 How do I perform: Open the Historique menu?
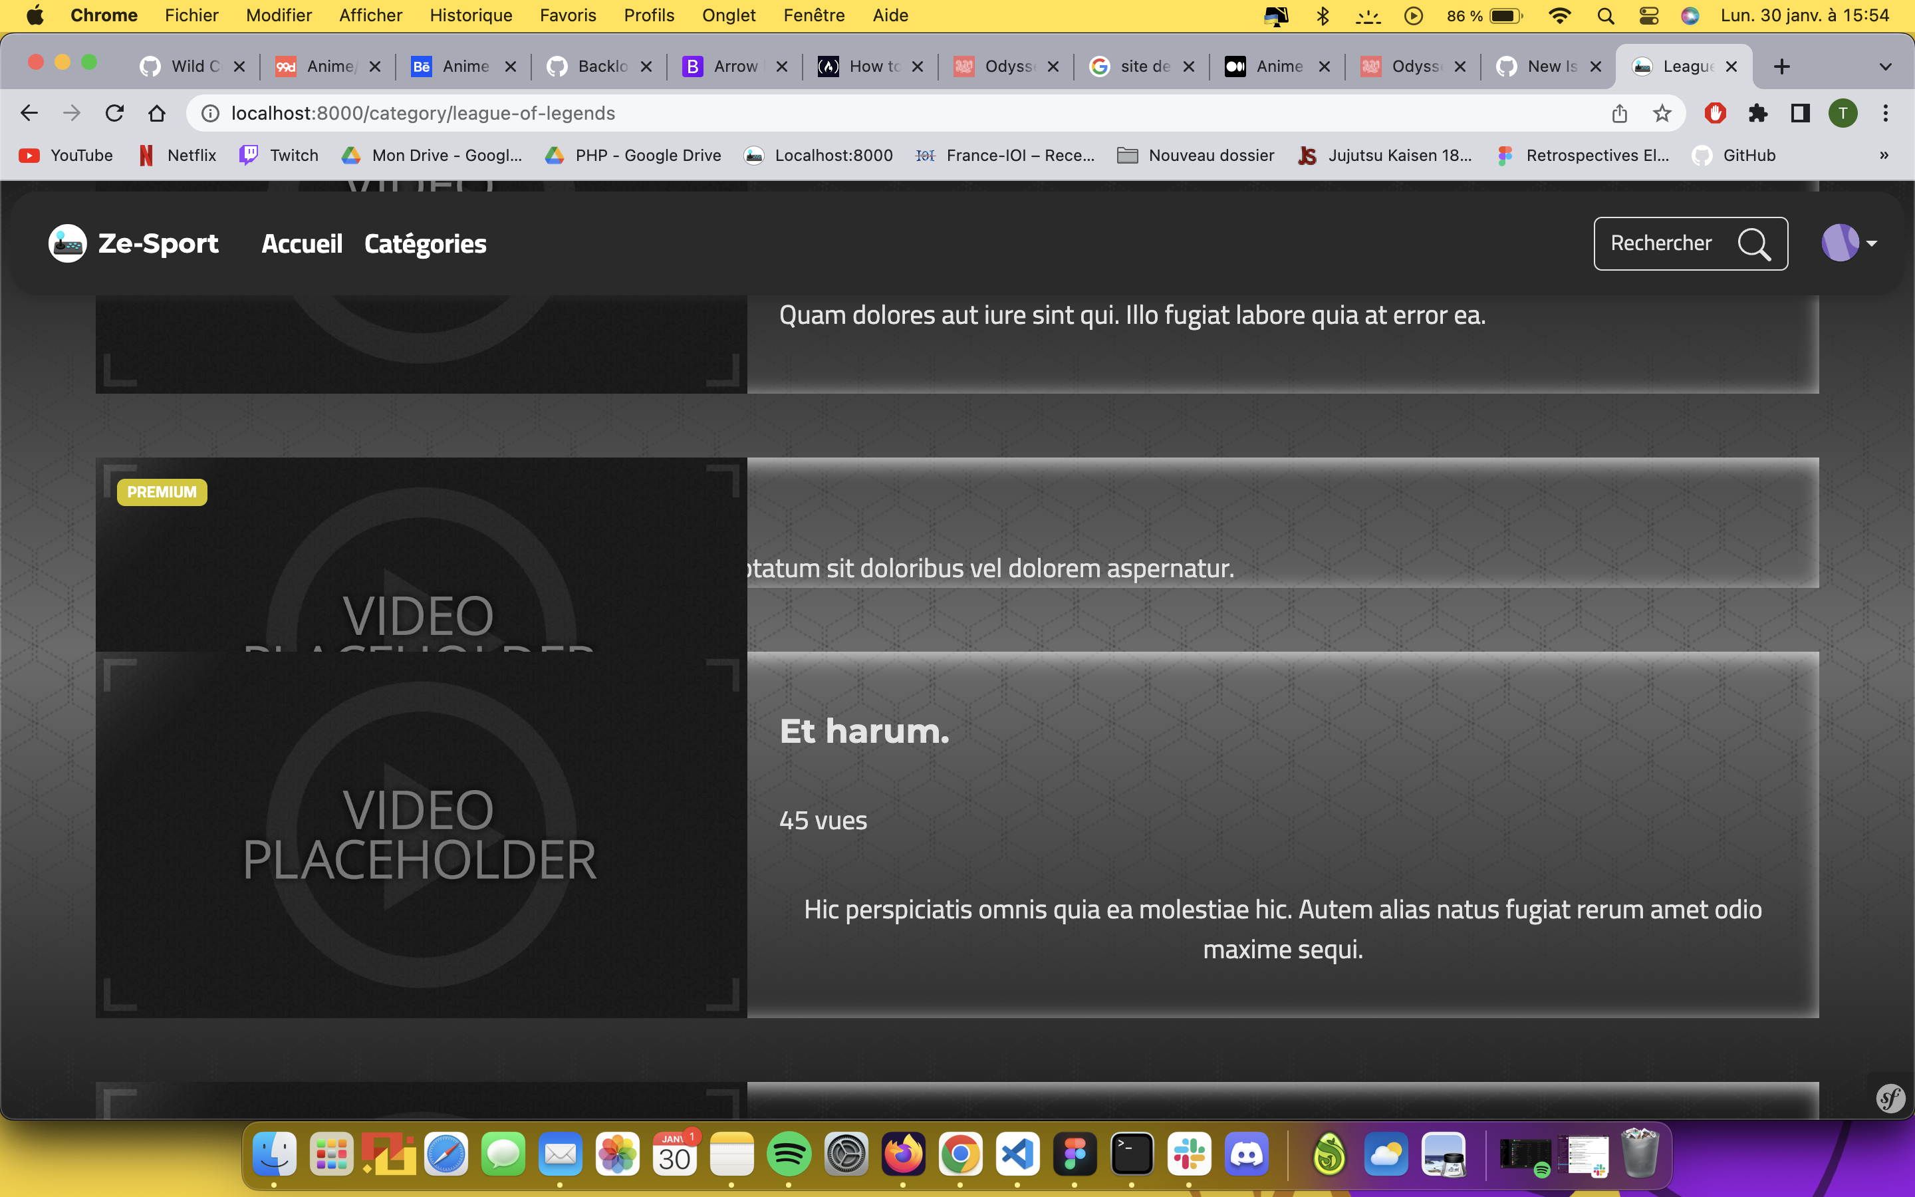point(470,15)
